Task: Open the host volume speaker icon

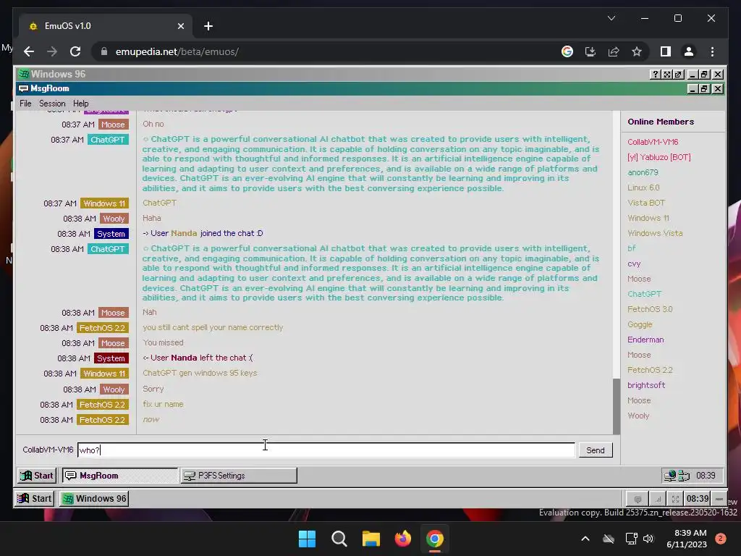Action: (x=648, y=539)
